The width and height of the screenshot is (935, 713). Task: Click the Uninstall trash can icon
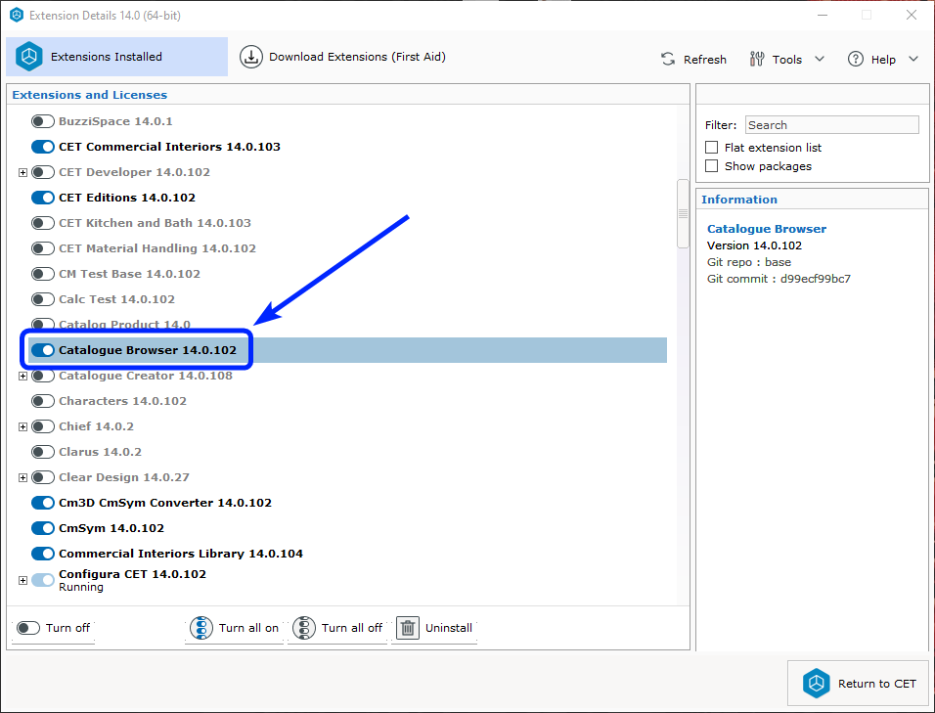[x=408, y=628]
